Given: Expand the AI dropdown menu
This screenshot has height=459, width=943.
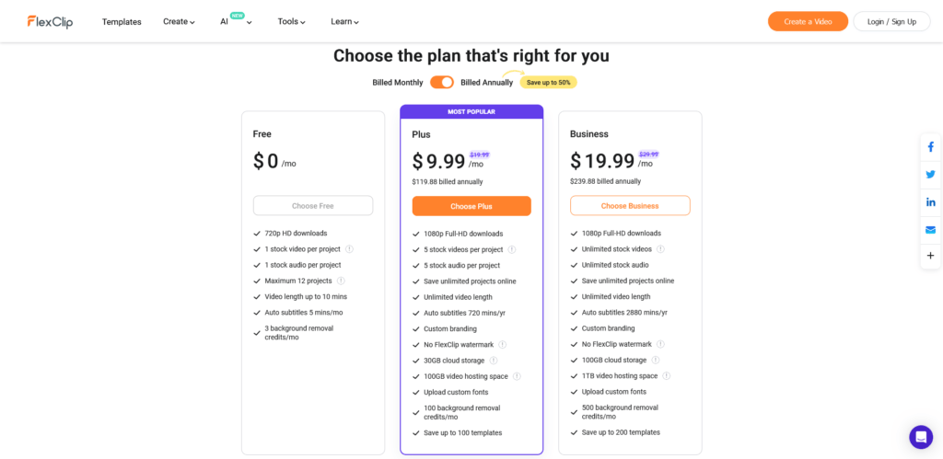Looking at the screenshot, I should [235, 21].
